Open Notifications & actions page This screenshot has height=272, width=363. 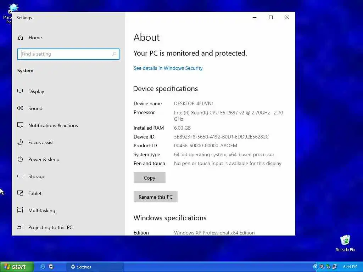pos(48,125)
